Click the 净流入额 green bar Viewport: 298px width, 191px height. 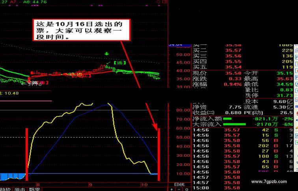tap(227, 119)
